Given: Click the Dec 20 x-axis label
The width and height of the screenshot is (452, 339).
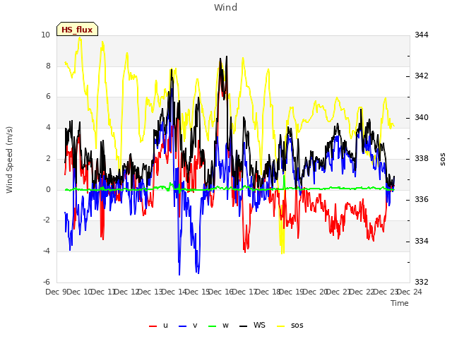Looking at the screenshot, I should point(315,292).
